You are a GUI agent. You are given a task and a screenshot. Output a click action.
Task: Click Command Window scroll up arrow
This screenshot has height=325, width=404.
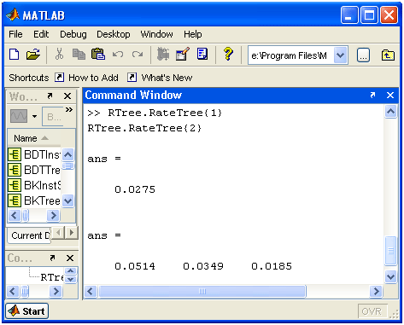click(x=390, y=111)
